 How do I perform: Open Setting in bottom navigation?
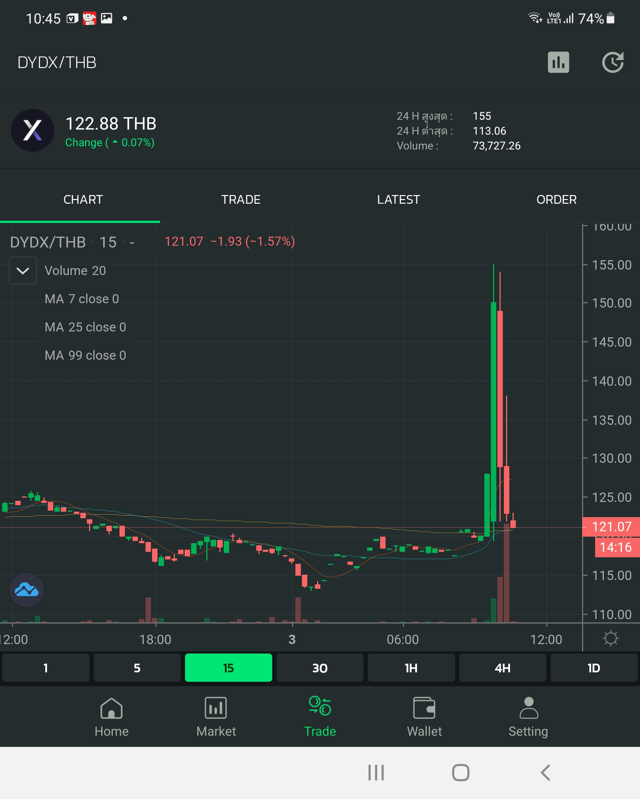pyautogui.click(x=529, y=717)
